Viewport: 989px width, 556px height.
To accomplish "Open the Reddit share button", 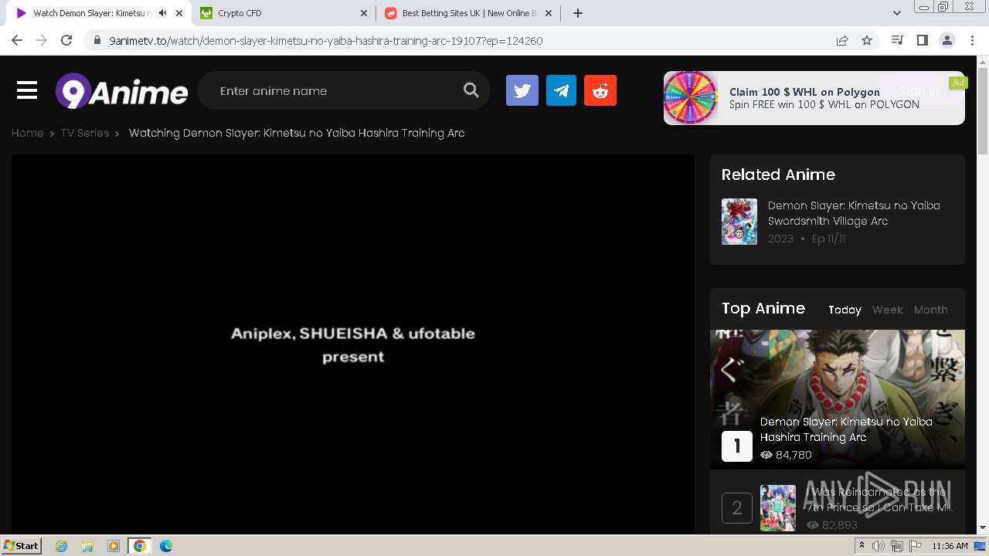I will point(600,90).
